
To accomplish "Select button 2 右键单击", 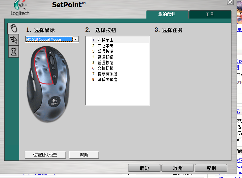I will (x=120, y=46).
